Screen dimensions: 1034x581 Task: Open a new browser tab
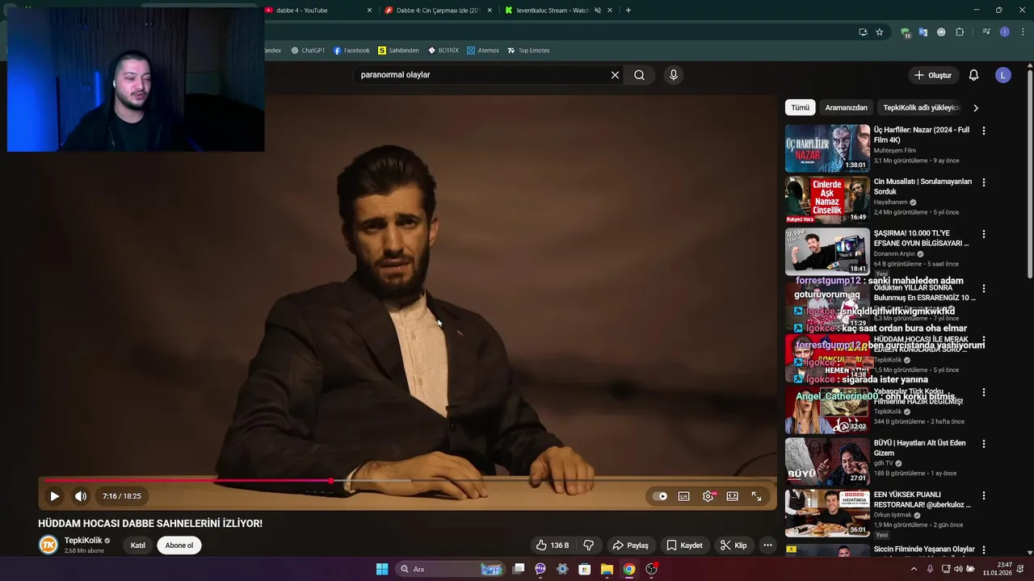coord(628,10)
